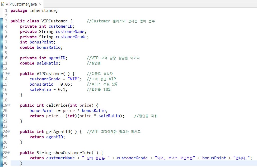
Task: Click 'agentID' declaration on line 10
Action: pos(57,58)
